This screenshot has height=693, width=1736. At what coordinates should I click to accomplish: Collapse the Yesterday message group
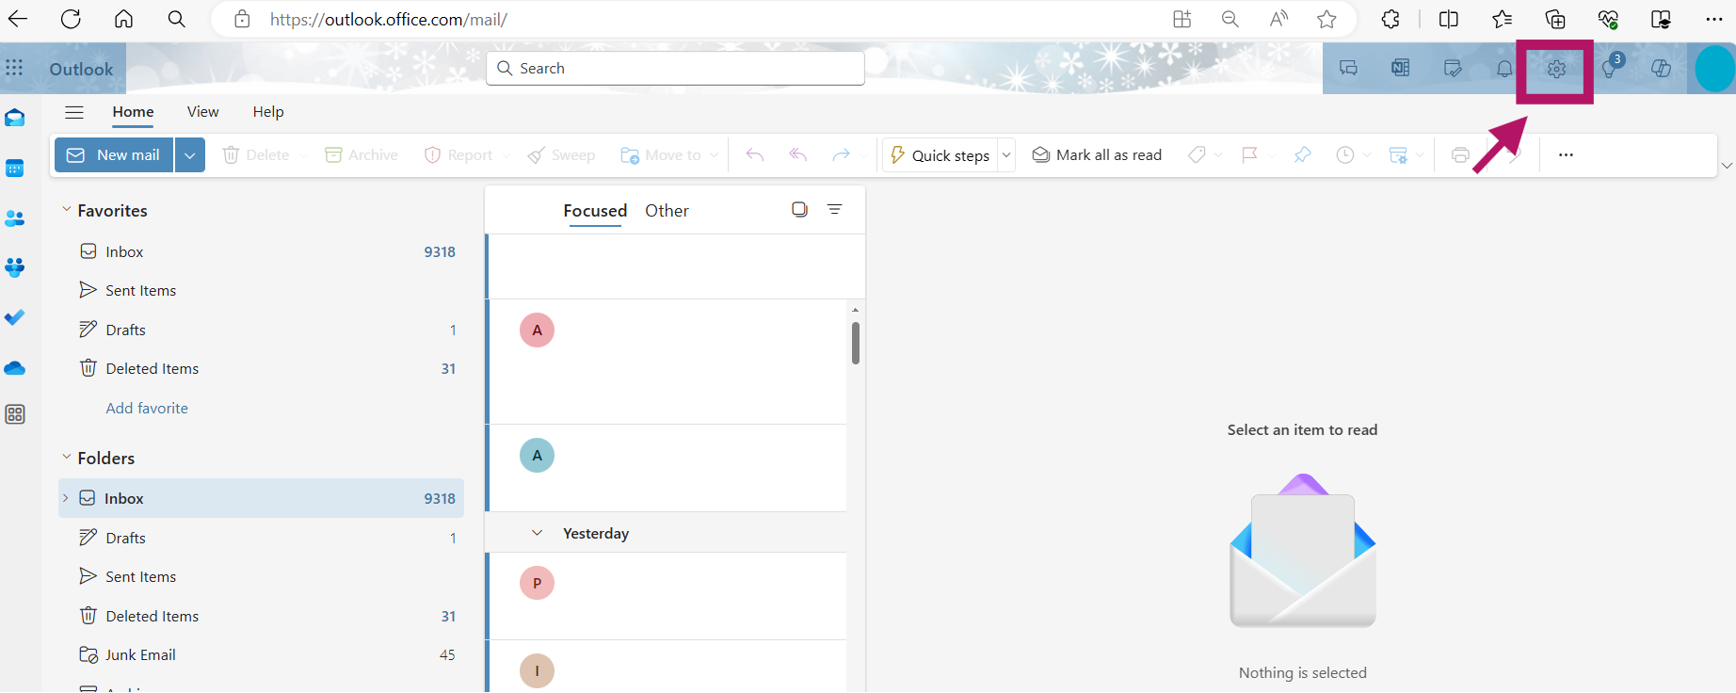click(537, 533)
